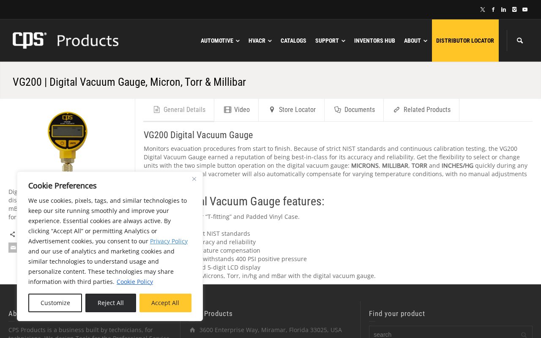Select the Related Products tab
The height and width of the screenshot is (338, 541).
pos(421,110)
